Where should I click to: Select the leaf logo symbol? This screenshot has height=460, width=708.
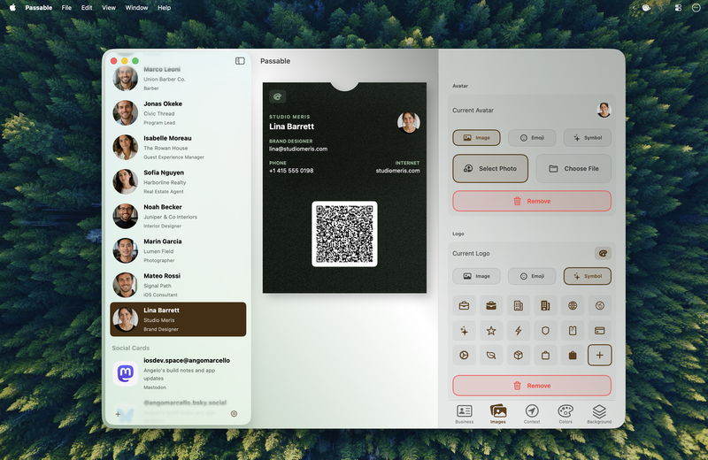491,356
